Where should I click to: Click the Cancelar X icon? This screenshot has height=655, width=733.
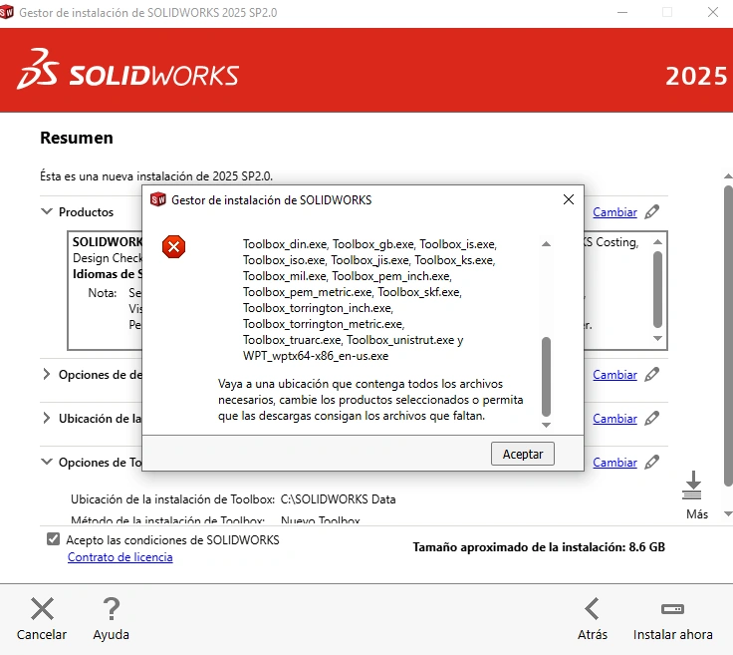click(42, 608)
